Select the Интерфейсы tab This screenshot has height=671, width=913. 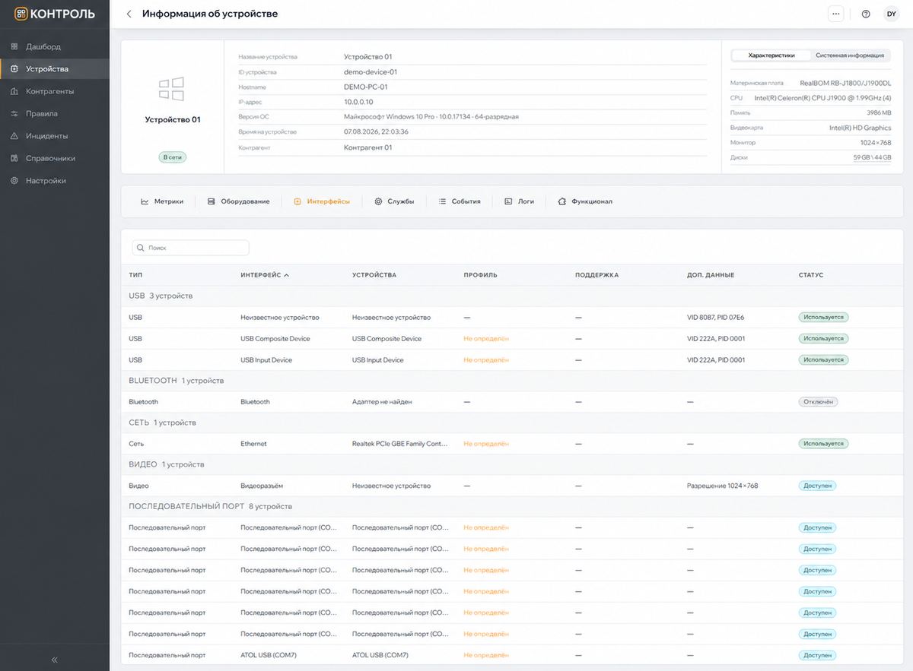322,201
